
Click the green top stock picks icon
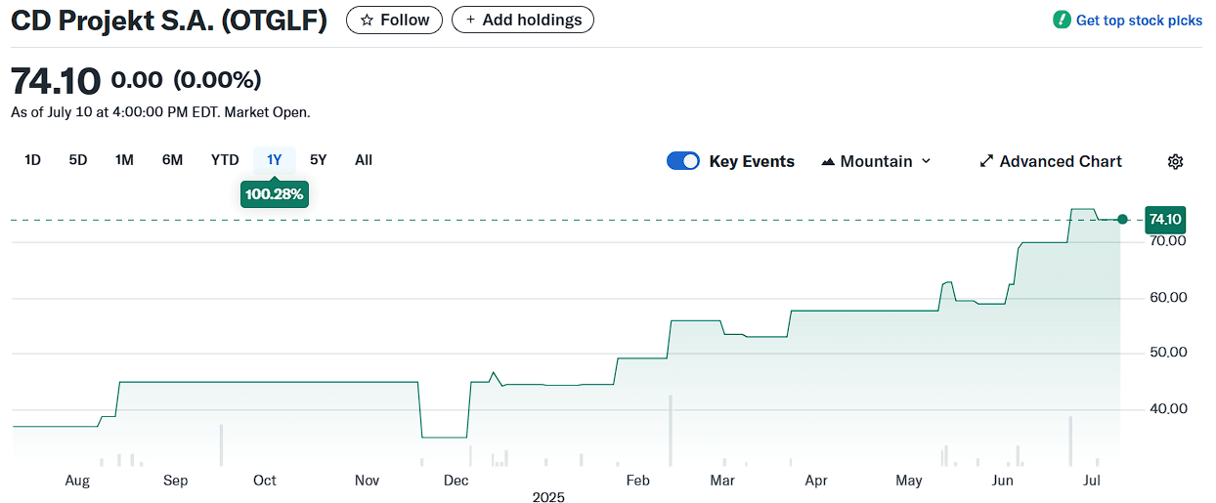[x=1062, y=20]
